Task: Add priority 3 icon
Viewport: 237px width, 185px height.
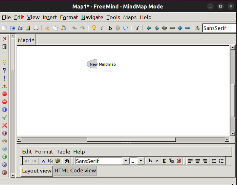Action: 4,149
